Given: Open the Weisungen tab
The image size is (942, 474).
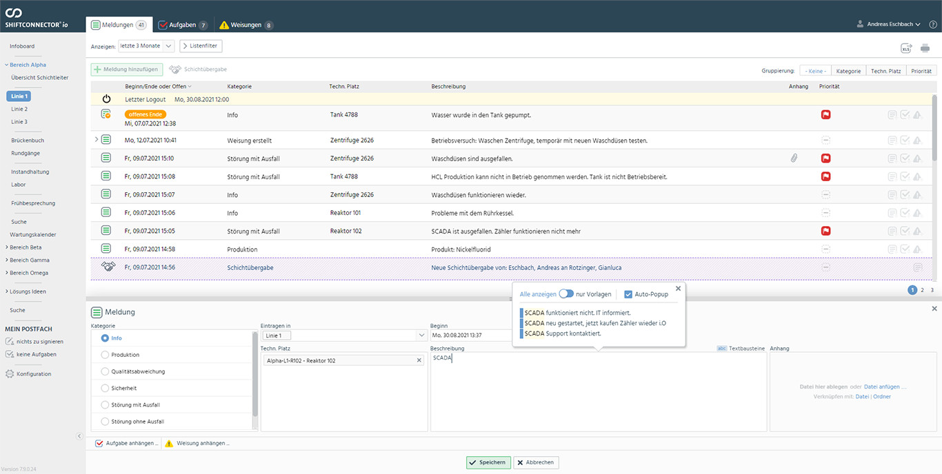Looking at the screenshot, I should pyautogui.click(x=245, y=25).
